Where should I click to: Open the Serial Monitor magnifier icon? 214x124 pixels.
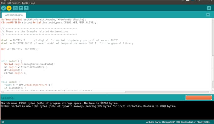click(x=209, y=8)
